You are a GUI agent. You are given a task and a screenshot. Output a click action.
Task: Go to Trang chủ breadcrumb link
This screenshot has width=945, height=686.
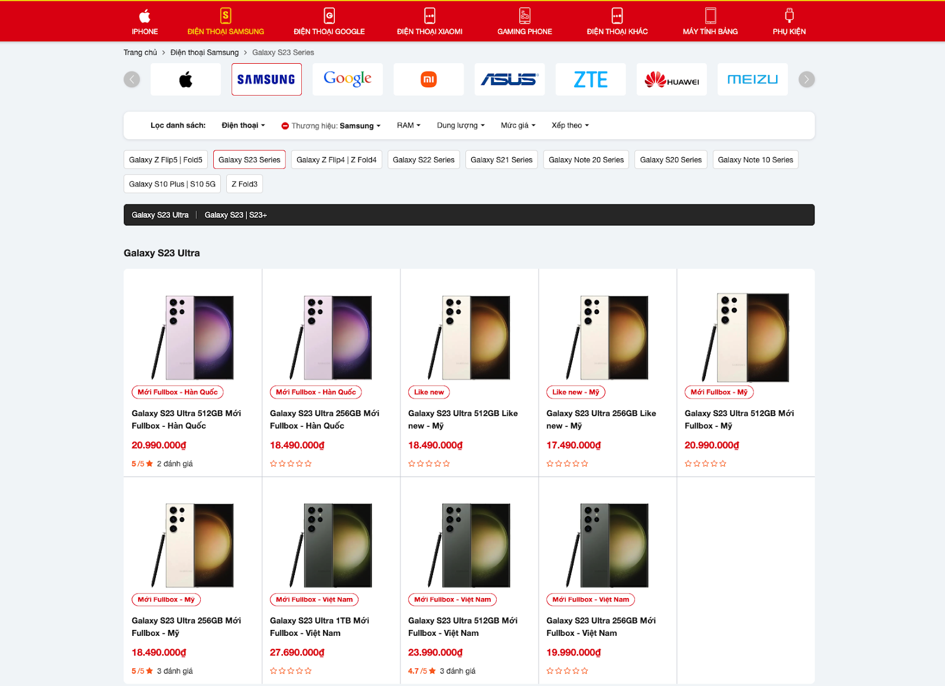(140, 53)
